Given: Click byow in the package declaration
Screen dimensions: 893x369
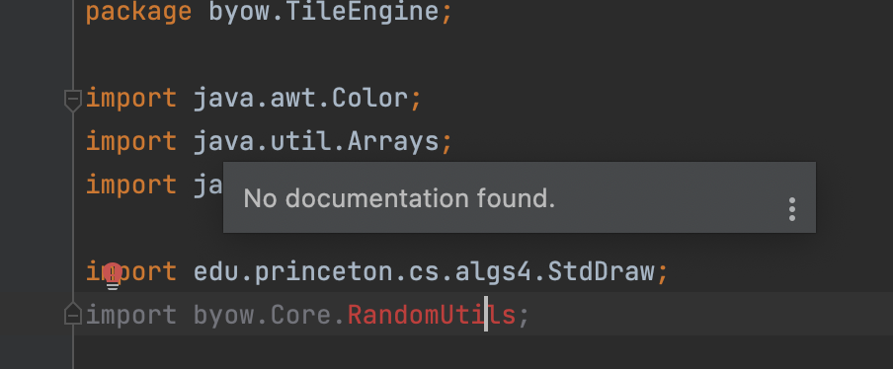Looking at the screenshot, I should 239,14.
